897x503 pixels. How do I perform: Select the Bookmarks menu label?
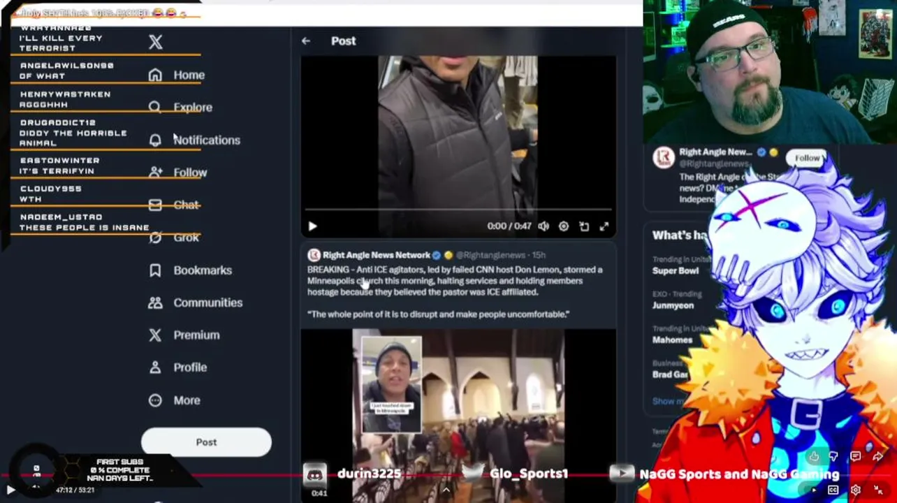tap(203, 270)
